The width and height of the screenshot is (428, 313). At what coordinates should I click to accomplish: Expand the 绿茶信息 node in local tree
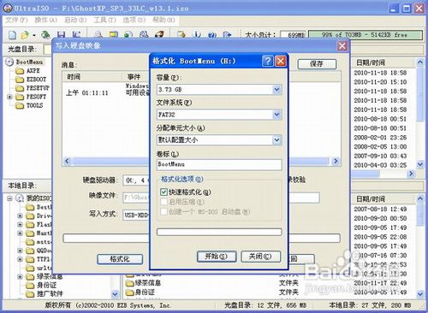click(x=20, y=276)
